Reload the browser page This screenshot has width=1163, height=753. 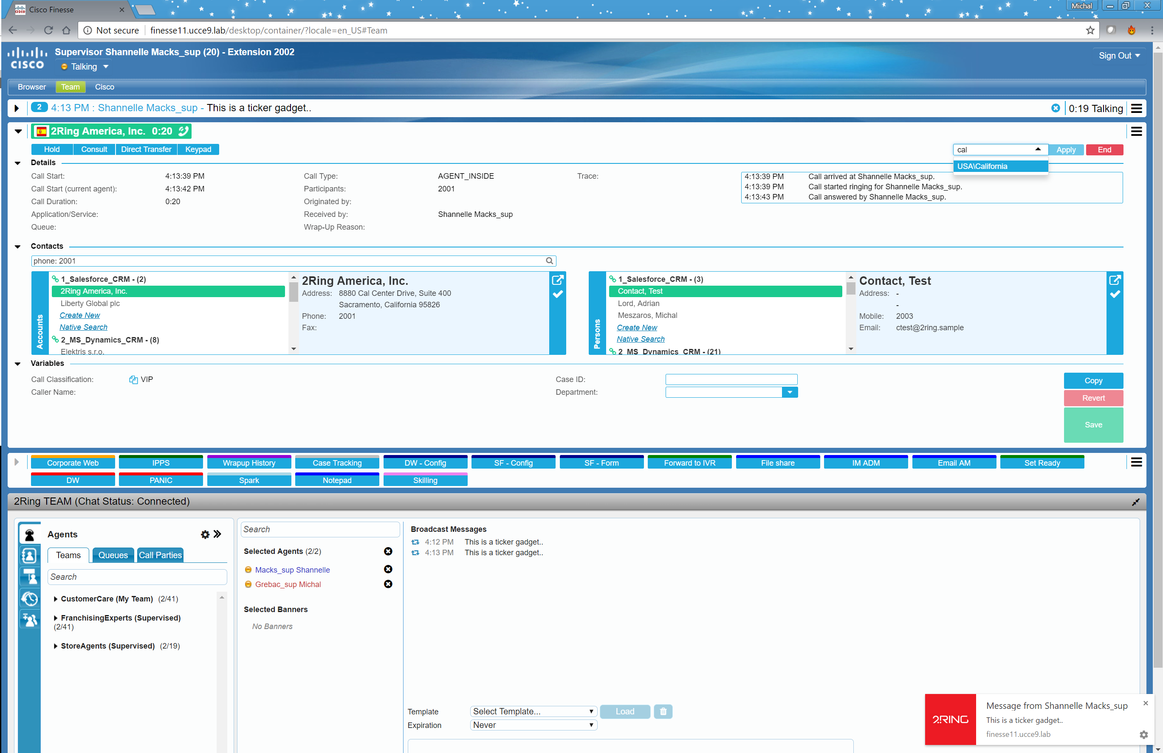click(48, 30)
